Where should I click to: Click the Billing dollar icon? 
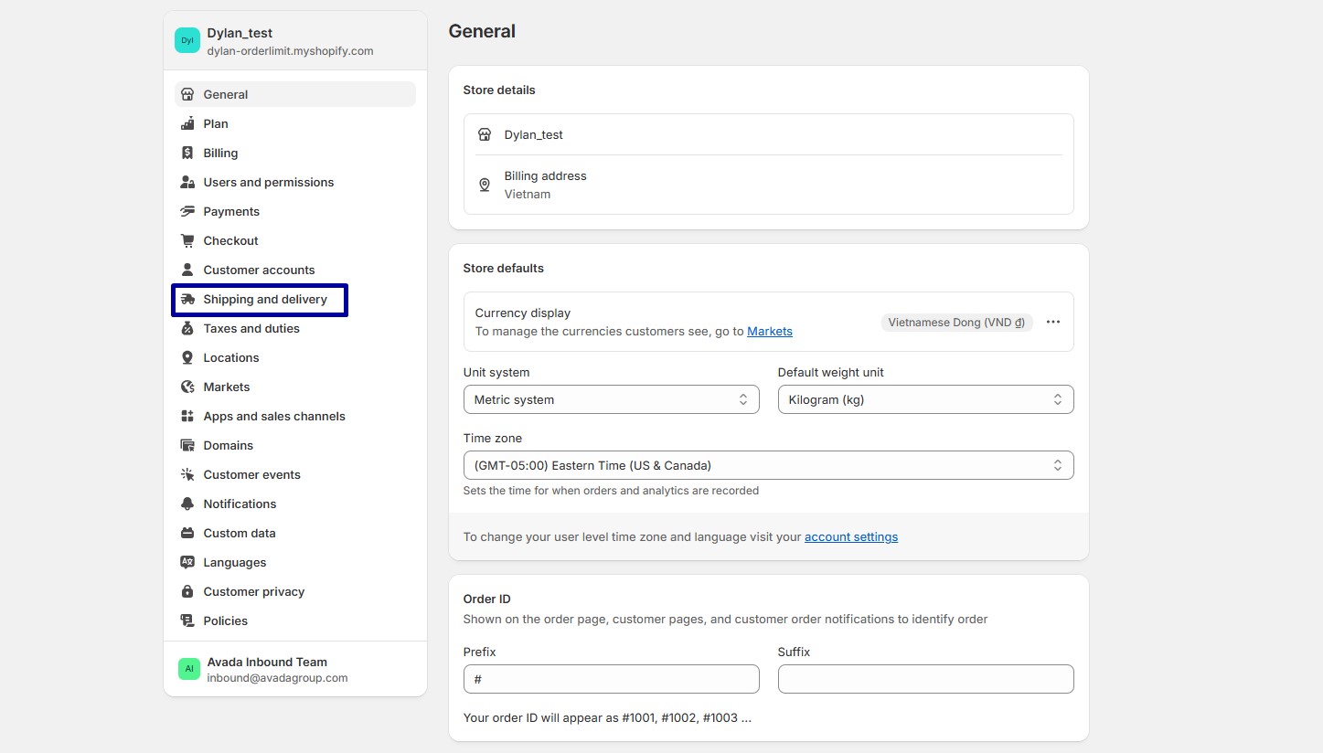coord(187,153)
